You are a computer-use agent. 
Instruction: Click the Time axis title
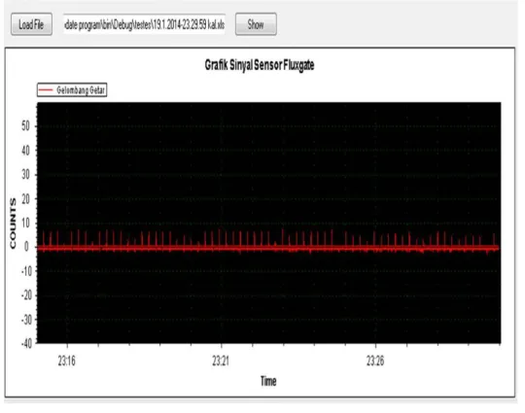coord(268,381)
